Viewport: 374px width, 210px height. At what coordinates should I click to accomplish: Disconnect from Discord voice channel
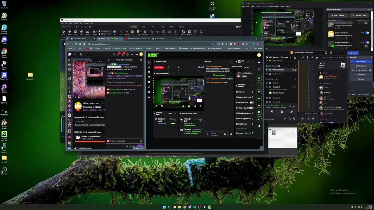coord(294,106)
